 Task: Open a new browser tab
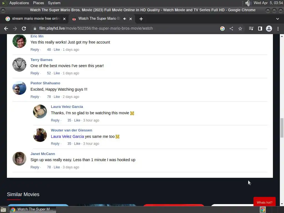[x=141, y=19]
